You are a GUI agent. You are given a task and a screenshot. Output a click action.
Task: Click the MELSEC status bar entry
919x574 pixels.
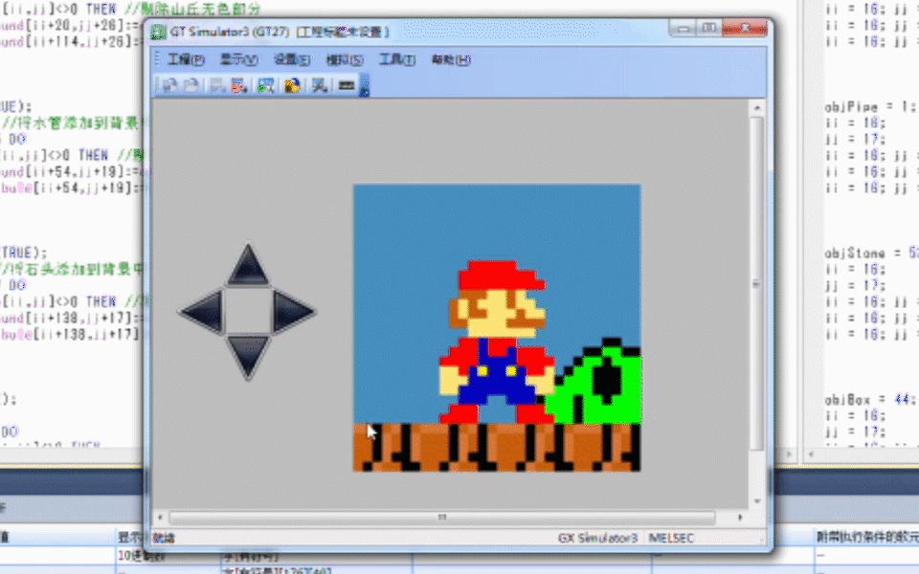tap(671, 538)
